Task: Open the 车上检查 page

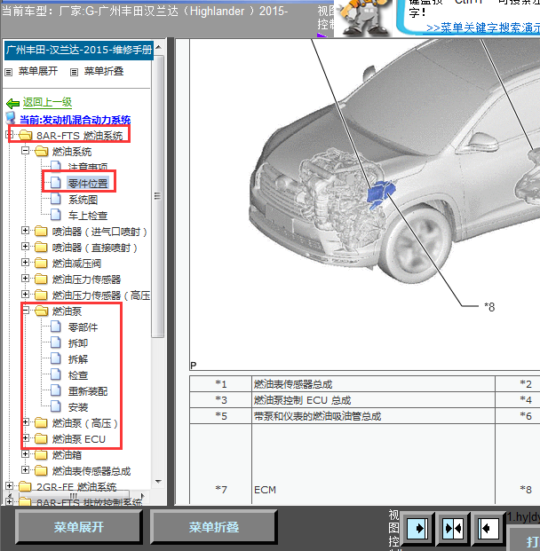Action: click(88, 216)
